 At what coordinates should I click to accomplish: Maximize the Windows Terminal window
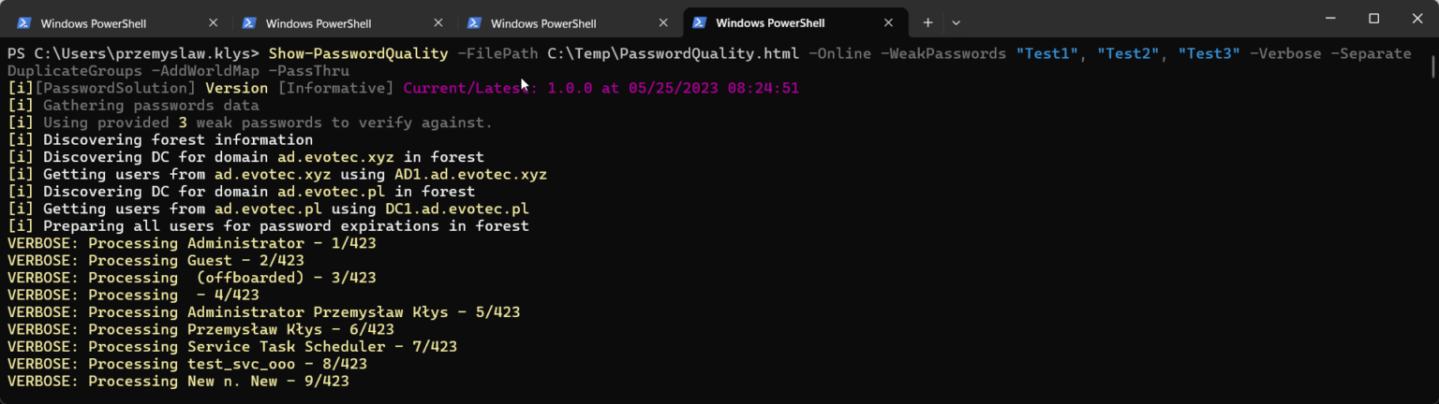click(1373, 19)
